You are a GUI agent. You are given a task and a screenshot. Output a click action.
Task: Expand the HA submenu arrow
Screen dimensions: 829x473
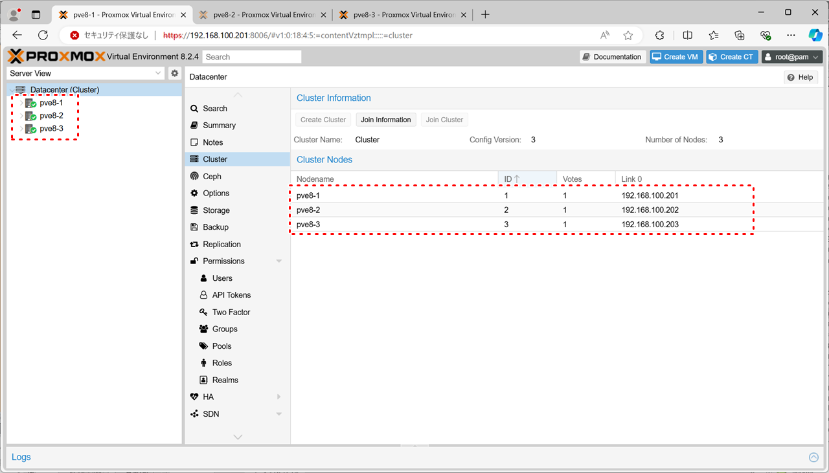(x=279, y=397)
